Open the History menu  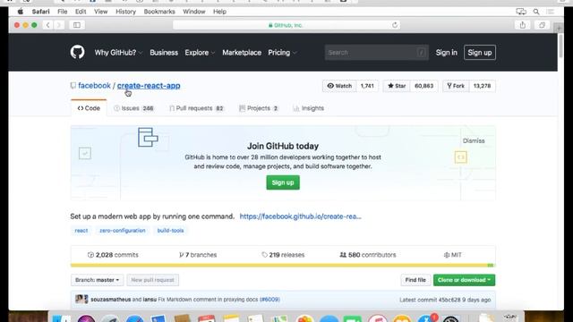pyautogui.click(x=125, y=12)
